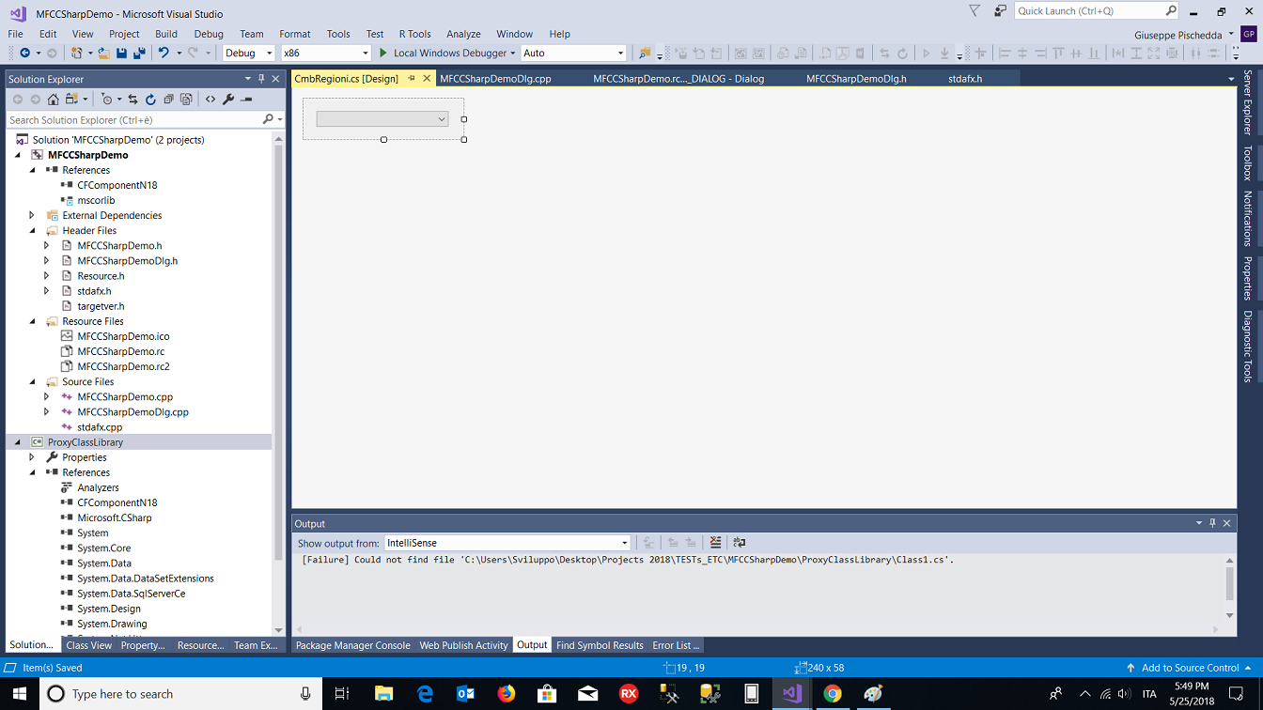Click the Giuseppe Pischedda account name

point(1178,35)
